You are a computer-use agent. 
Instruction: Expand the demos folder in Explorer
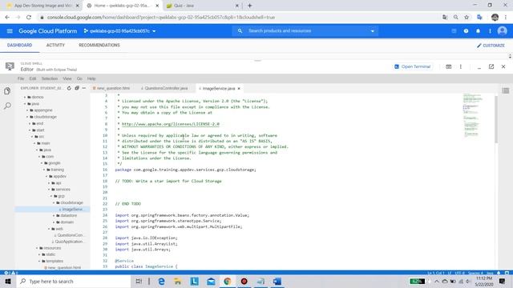pos(34,97)
